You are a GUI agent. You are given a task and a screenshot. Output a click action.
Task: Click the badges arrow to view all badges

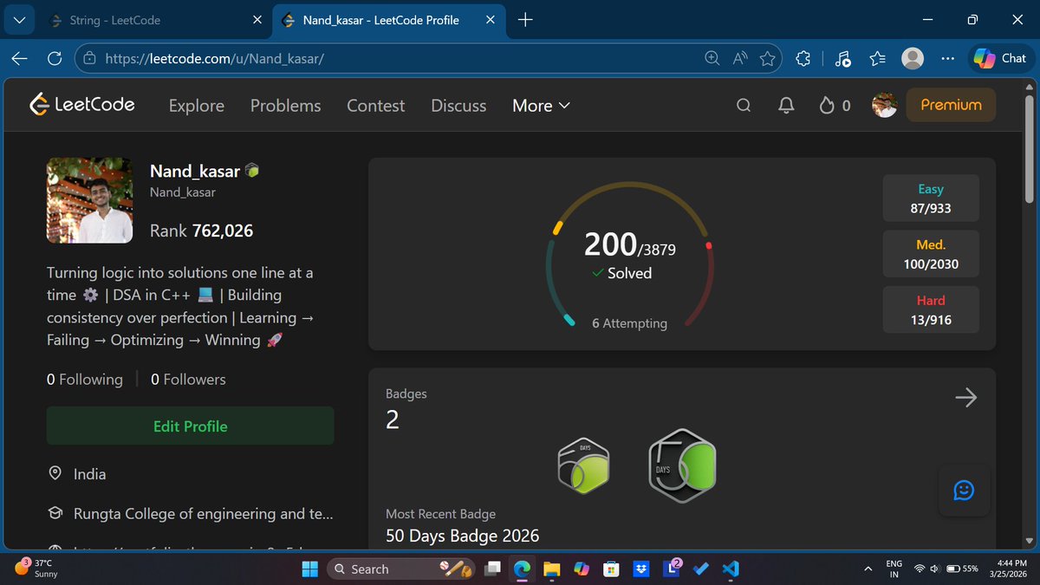[965, 397]
